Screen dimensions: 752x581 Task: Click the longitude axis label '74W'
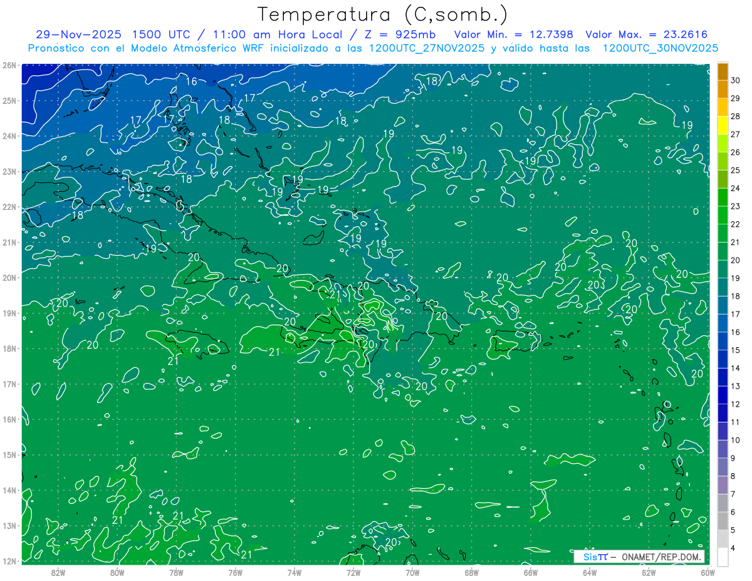click(295, 572)
